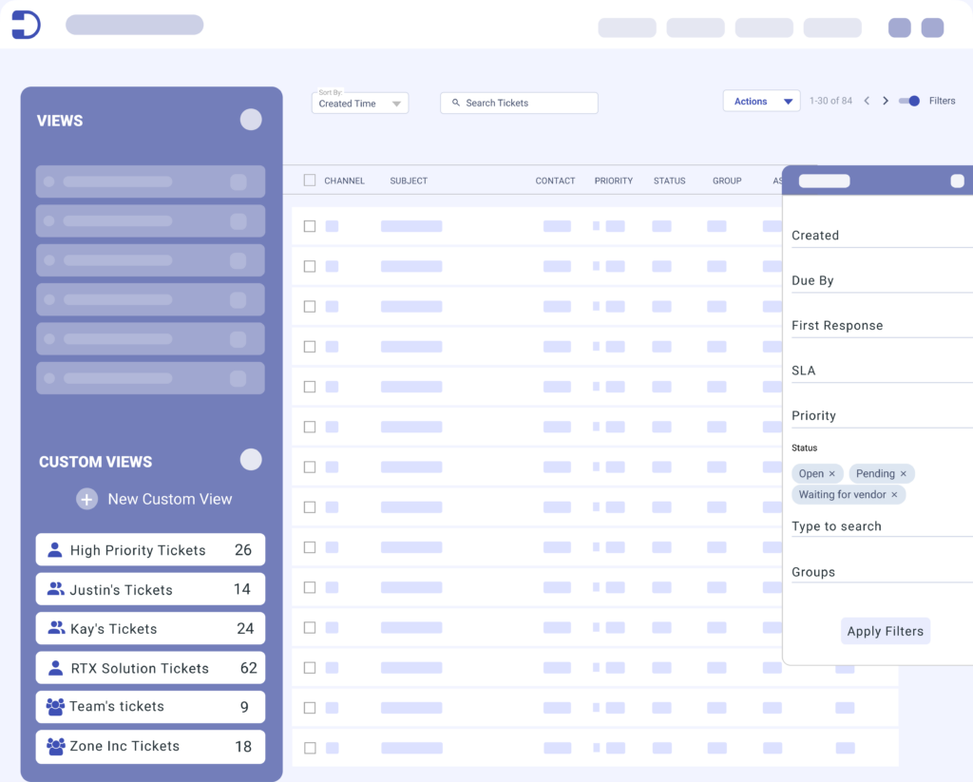
Task: Check the first ticket row's checkbox
Action: point(309,226)
